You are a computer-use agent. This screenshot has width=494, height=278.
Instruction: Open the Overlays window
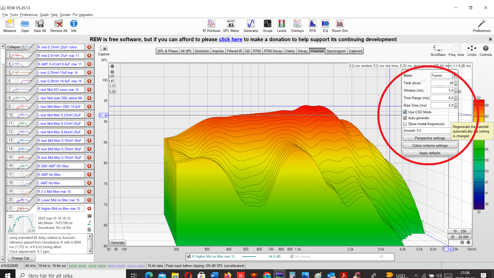click(297, 26)
